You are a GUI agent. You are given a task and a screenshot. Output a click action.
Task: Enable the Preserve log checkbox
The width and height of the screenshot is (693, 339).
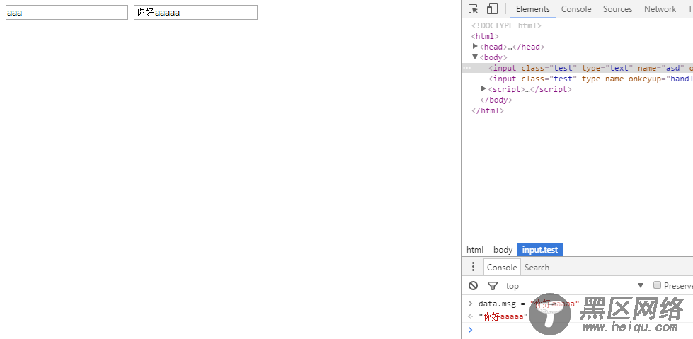coord(657,285)
